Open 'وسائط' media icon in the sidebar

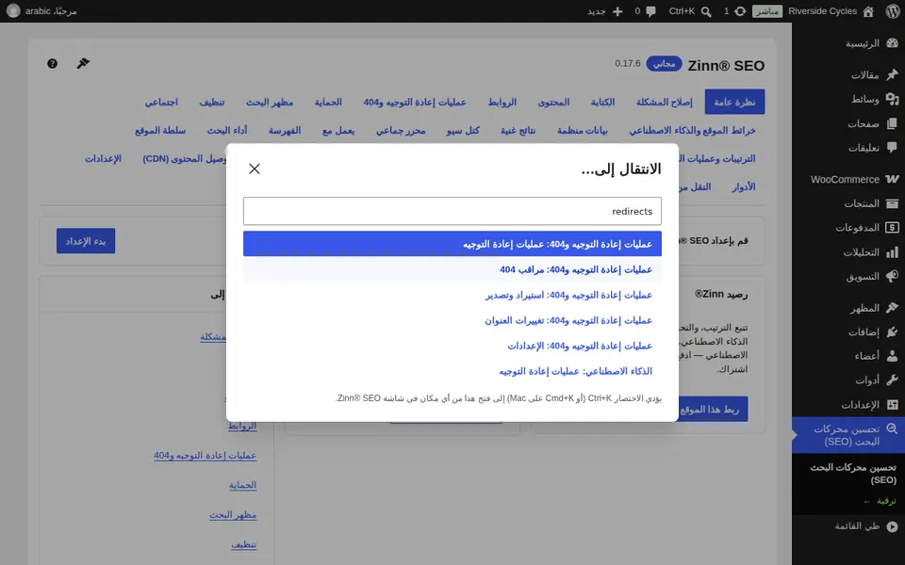point(892,99)
